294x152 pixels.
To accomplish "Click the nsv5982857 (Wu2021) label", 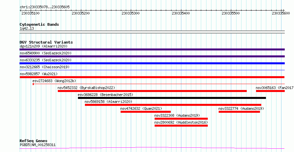I will click(39, 74).
